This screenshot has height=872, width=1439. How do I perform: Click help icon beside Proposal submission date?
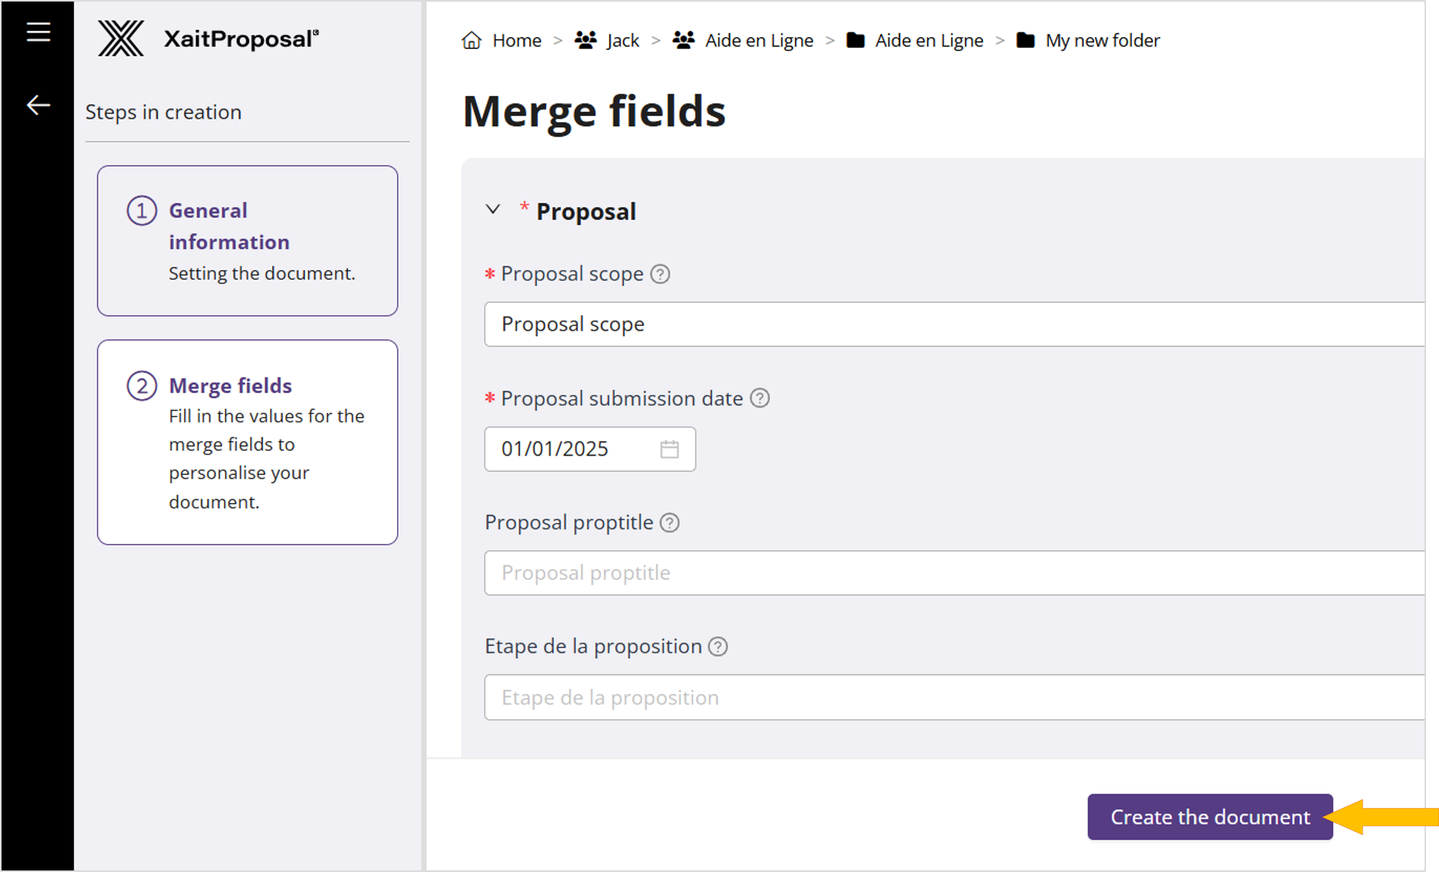pyautogui.click(x=760, y=398)
